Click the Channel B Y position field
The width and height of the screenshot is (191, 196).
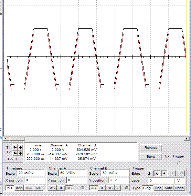[119, 180]
